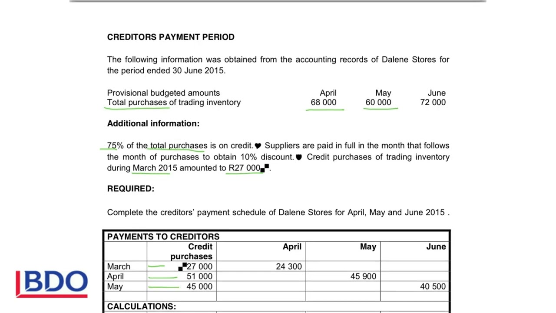Click the June header above 72 000
556x313 pixels.
pos(437,93)
